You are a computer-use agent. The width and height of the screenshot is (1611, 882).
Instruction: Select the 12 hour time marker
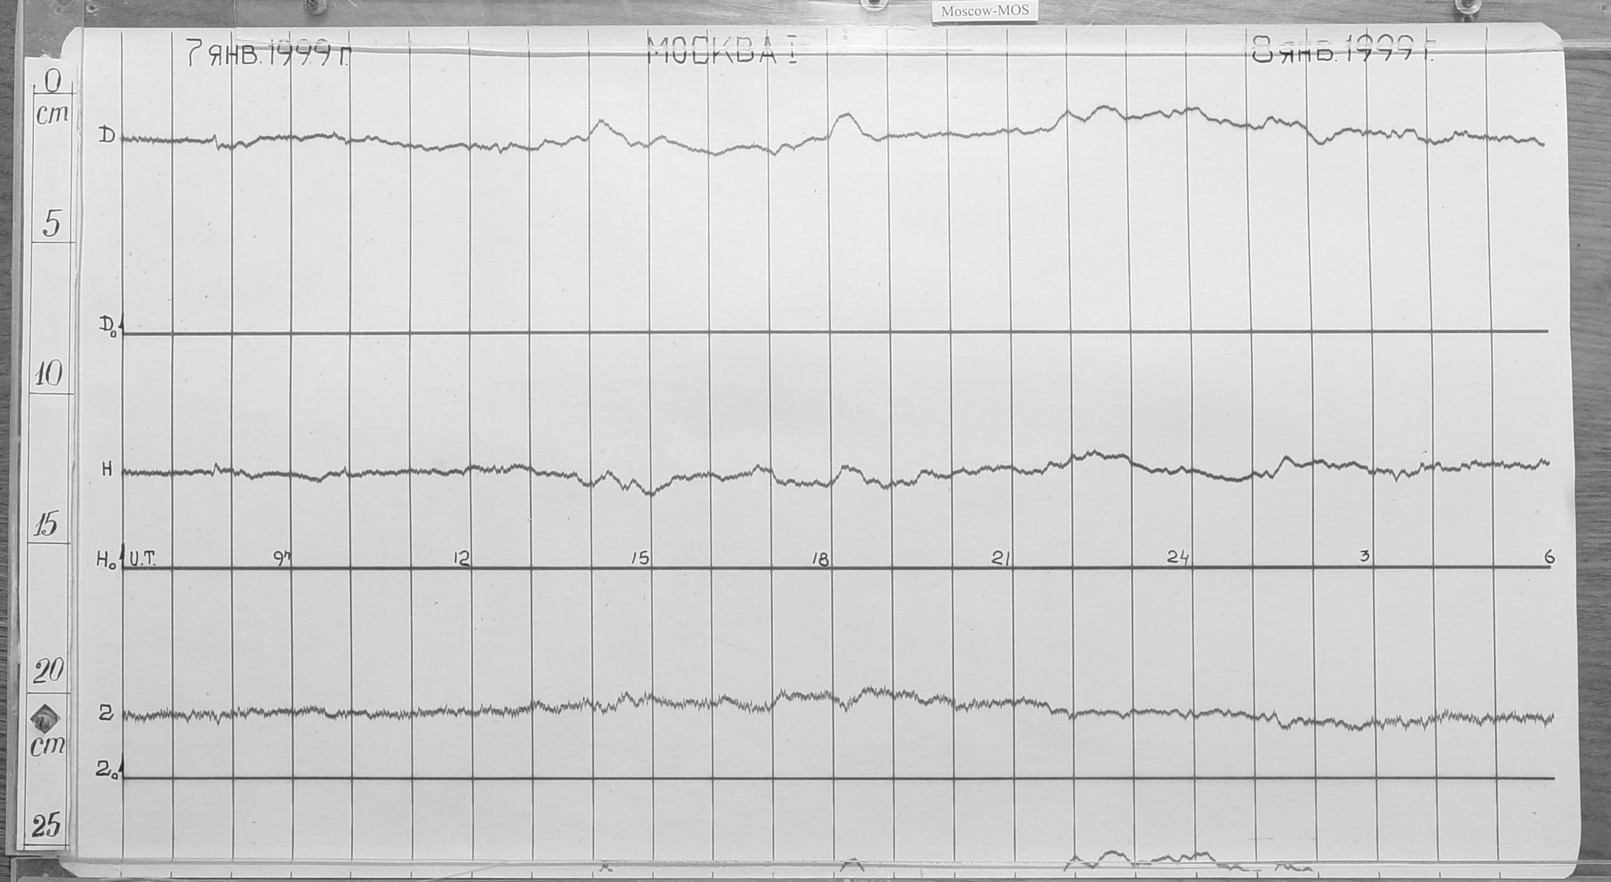click(461, 559)
